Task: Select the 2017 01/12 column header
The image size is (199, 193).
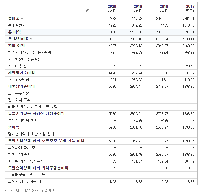Action: 190,8
